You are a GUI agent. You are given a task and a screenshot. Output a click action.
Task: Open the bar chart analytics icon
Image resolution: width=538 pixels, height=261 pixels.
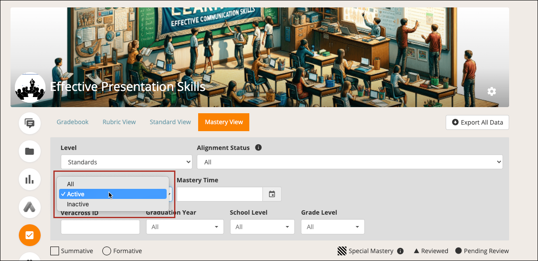30,179
